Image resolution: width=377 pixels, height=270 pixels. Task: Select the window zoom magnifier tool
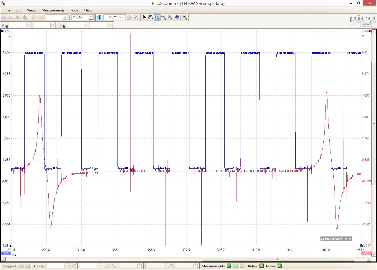(157, 17)
